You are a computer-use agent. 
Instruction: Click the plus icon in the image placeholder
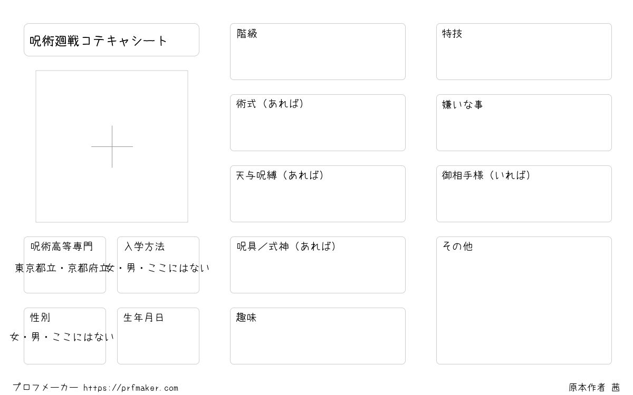pyautogui.click(x=112, y=146)
